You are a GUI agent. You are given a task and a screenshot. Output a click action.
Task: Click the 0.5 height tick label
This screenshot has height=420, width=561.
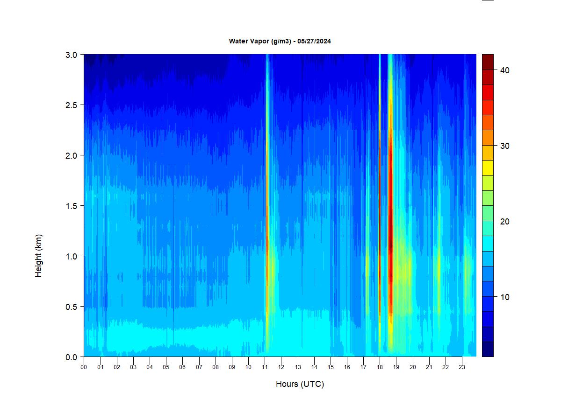72,307
